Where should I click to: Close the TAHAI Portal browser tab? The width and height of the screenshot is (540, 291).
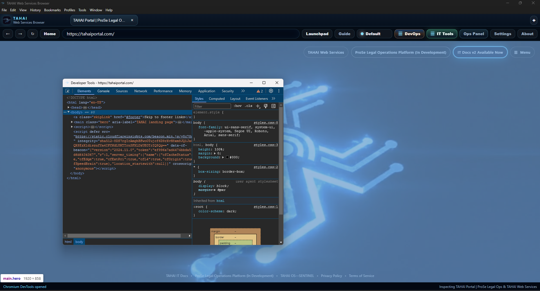pyautogui.click(x=132, y=20)
